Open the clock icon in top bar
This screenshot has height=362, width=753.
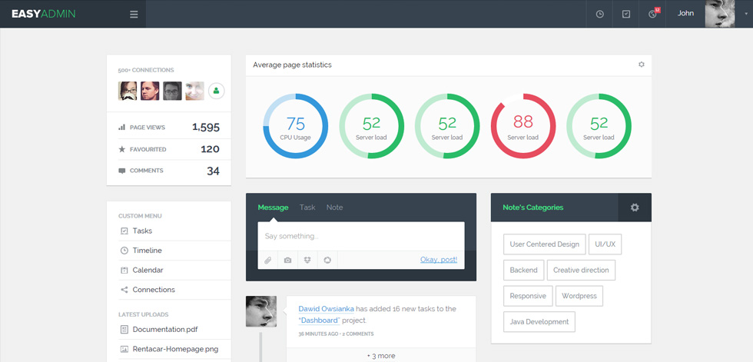click(600, 15)
